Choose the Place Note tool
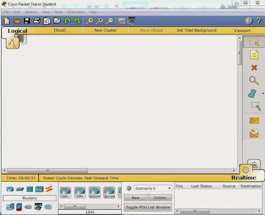This screenshot has height=215, width=265. pyautogui.click(x=254, y=54)
